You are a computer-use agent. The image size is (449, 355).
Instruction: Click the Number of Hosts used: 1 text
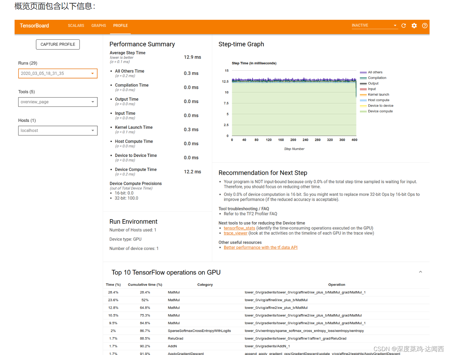pyautogui.click(x=133, y=230)
